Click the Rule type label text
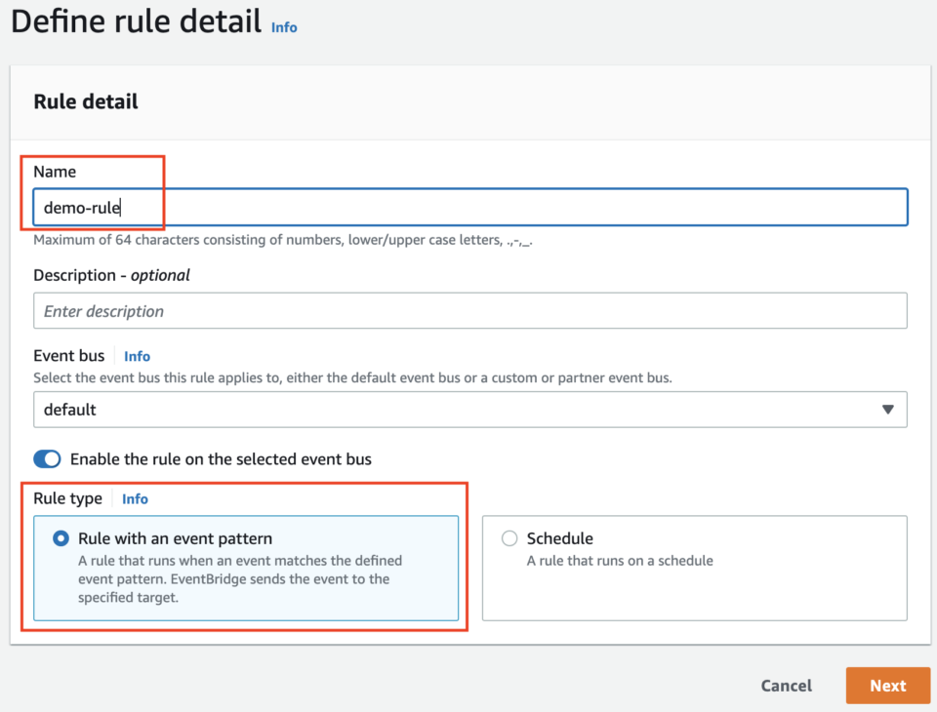This screenshot has height=712, width=937. [67, 498]
